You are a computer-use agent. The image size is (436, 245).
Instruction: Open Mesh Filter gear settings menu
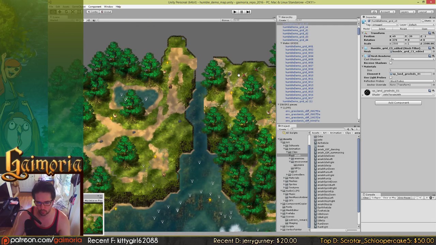click(x=433, y=48)
